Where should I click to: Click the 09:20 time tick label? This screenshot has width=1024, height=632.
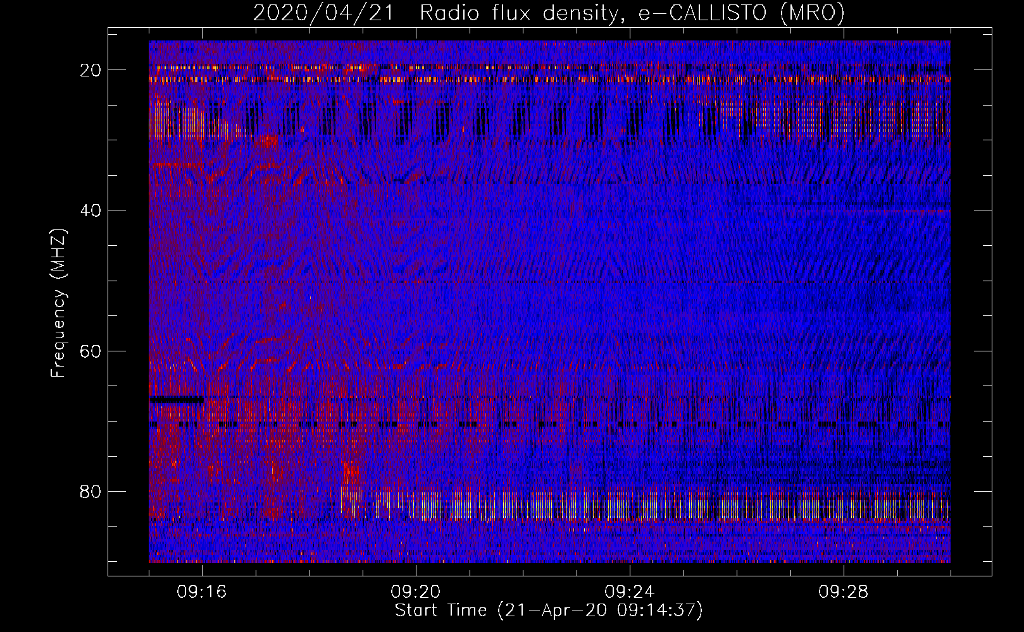[x=416, y=592]
